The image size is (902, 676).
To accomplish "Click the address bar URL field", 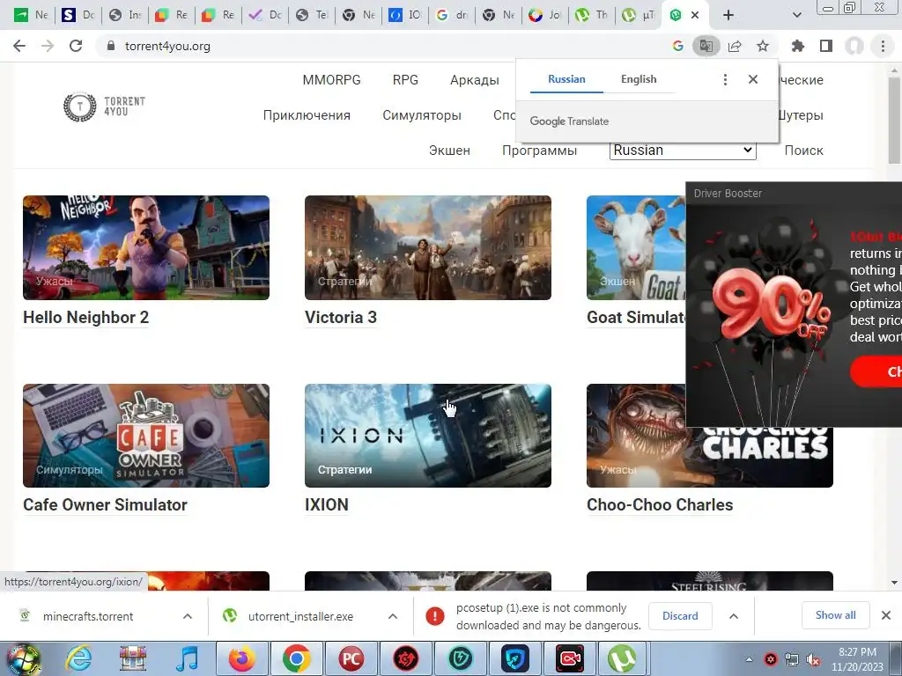I will pyautogui.click(x=380, y=46).
